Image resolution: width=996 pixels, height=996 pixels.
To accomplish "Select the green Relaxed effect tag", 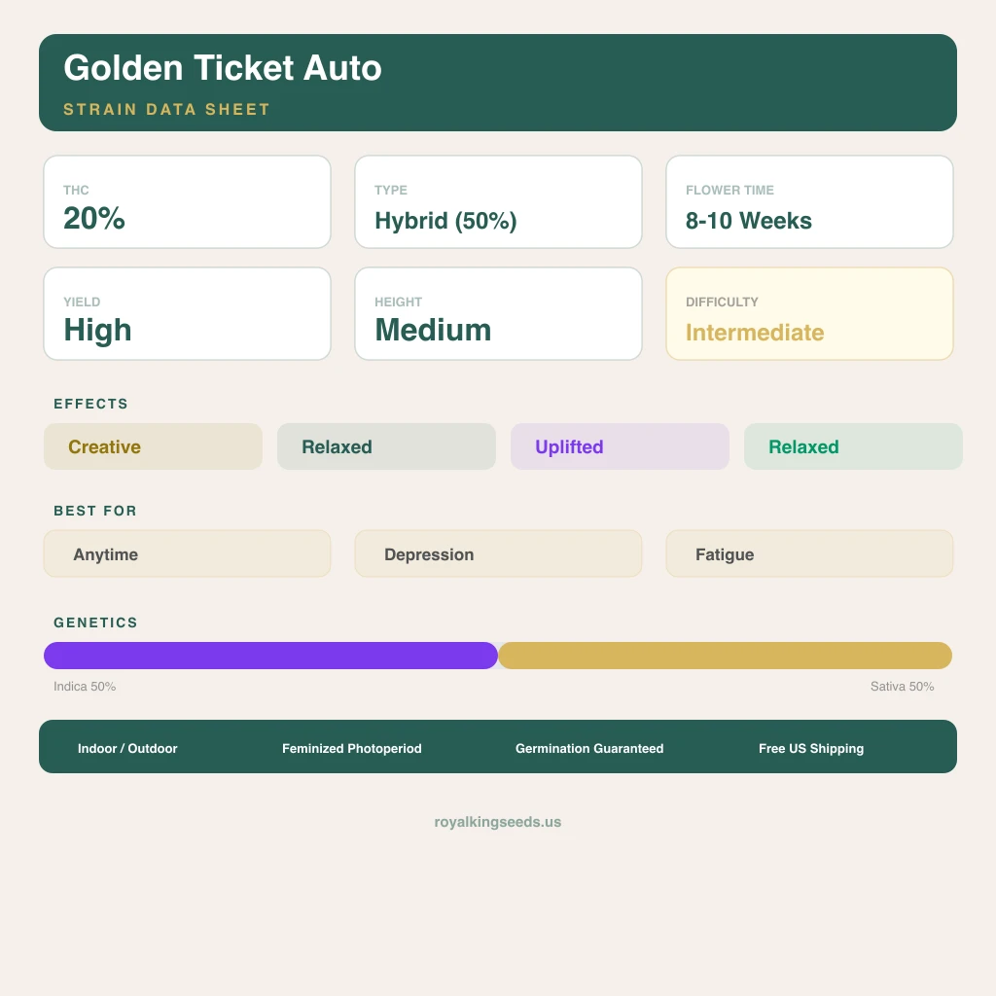I will point(853,446).
